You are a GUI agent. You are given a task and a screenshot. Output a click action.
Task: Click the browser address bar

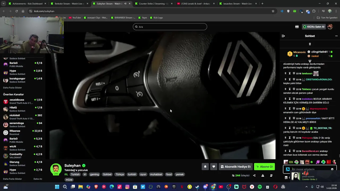coord(151,11)
